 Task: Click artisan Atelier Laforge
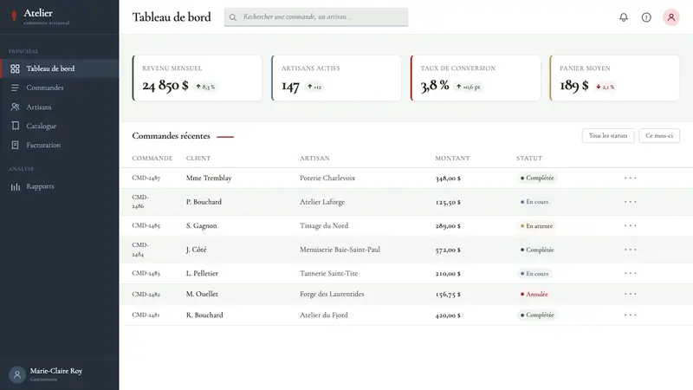(x=322, y=202)
